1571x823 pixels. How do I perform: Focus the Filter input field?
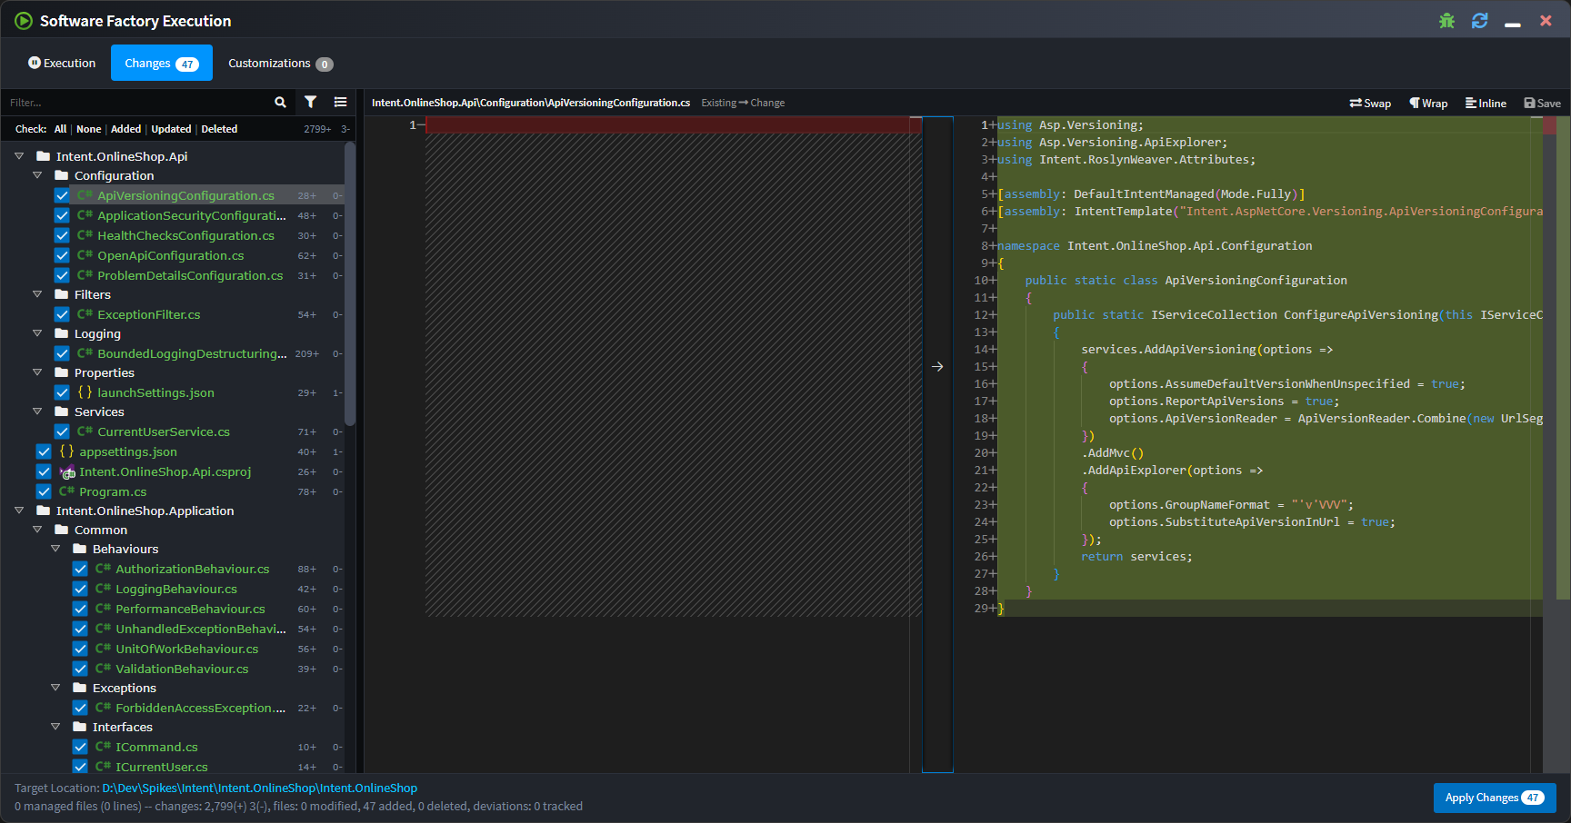(x=136, y=103)
